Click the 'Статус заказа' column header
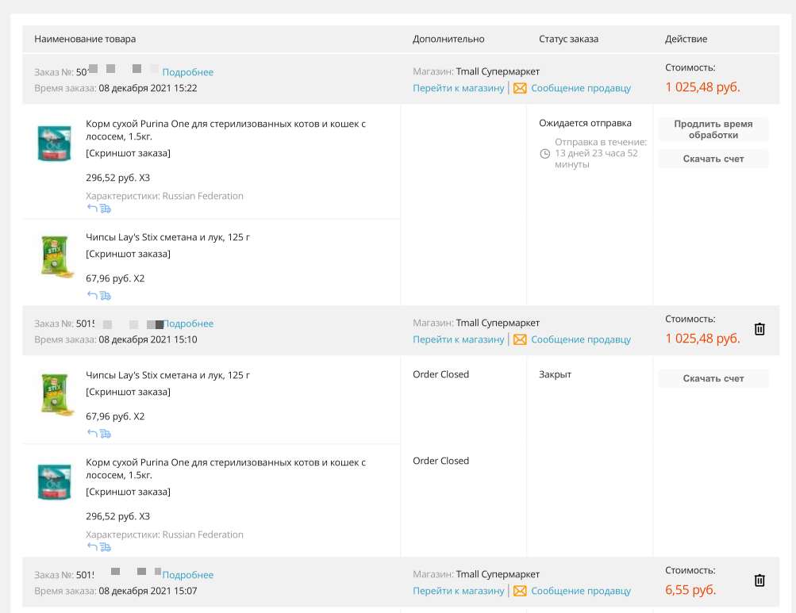The height and width of the screenshot is (613, 796). tap(568, 39)
